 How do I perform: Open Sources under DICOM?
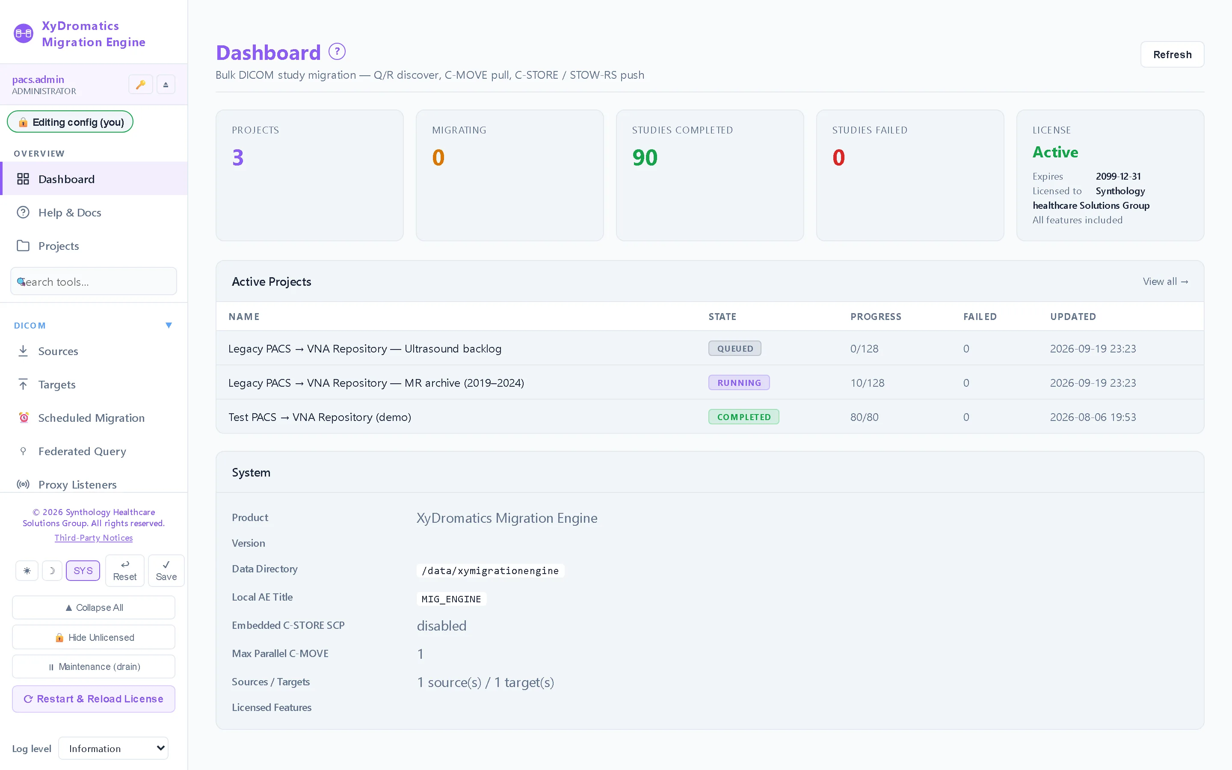pyautogui.click(x=94, y=351)
